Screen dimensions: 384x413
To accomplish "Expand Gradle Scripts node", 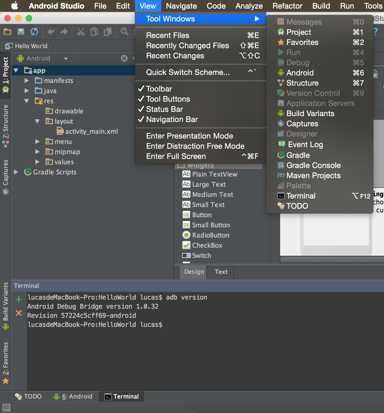I will 16,172.
